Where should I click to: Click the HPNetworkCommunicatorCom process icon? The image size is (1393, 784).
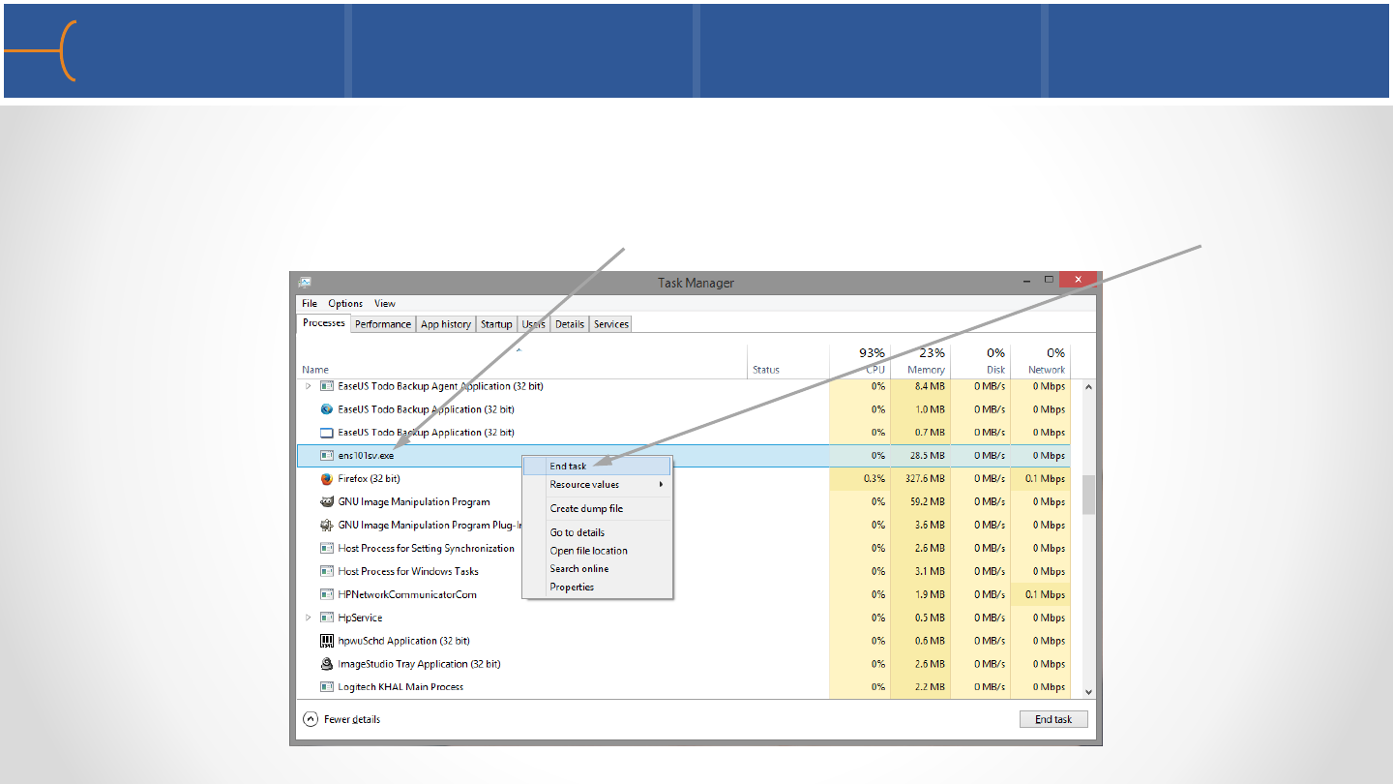[327, 595]
